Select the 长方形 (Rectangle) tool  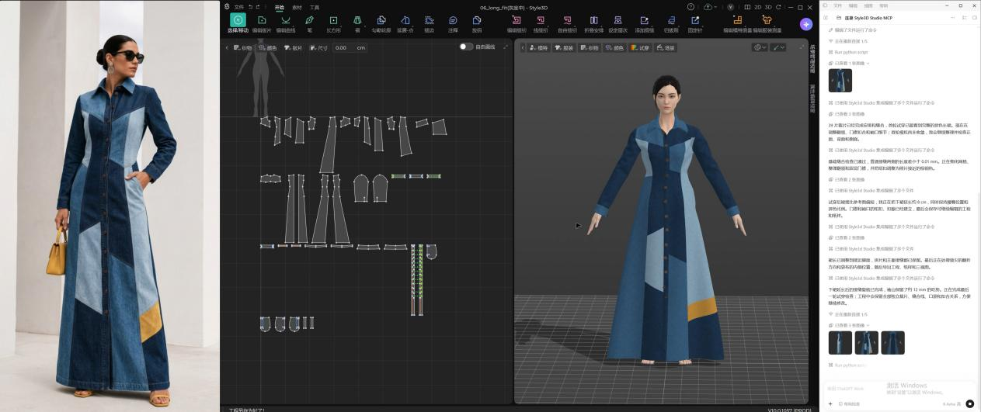(x=333, y=23)
